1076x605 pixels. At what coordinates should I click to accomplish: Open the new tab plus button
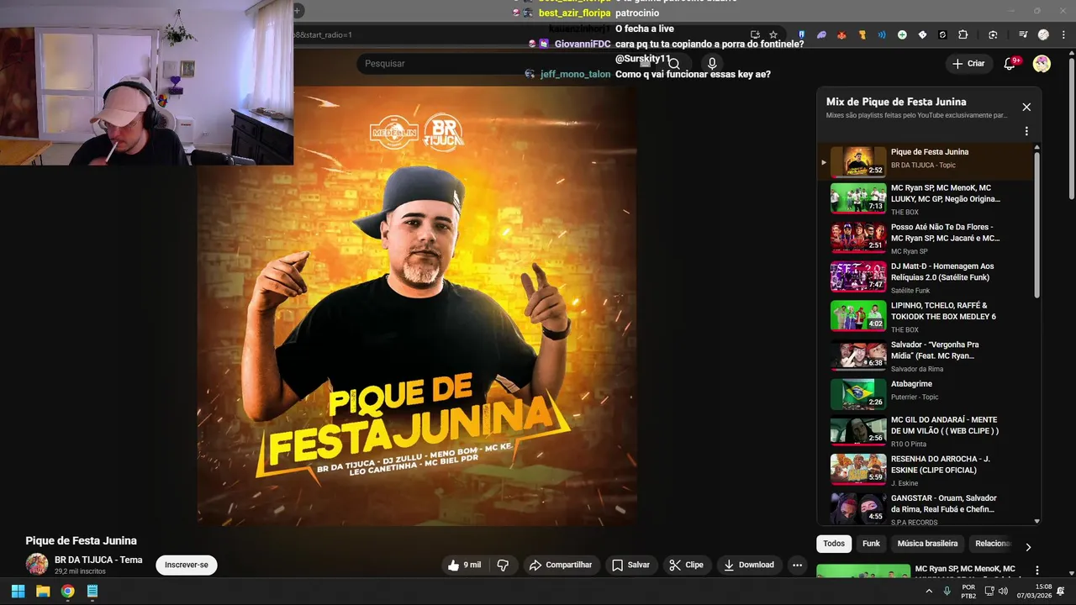click(x=298, y=11)
